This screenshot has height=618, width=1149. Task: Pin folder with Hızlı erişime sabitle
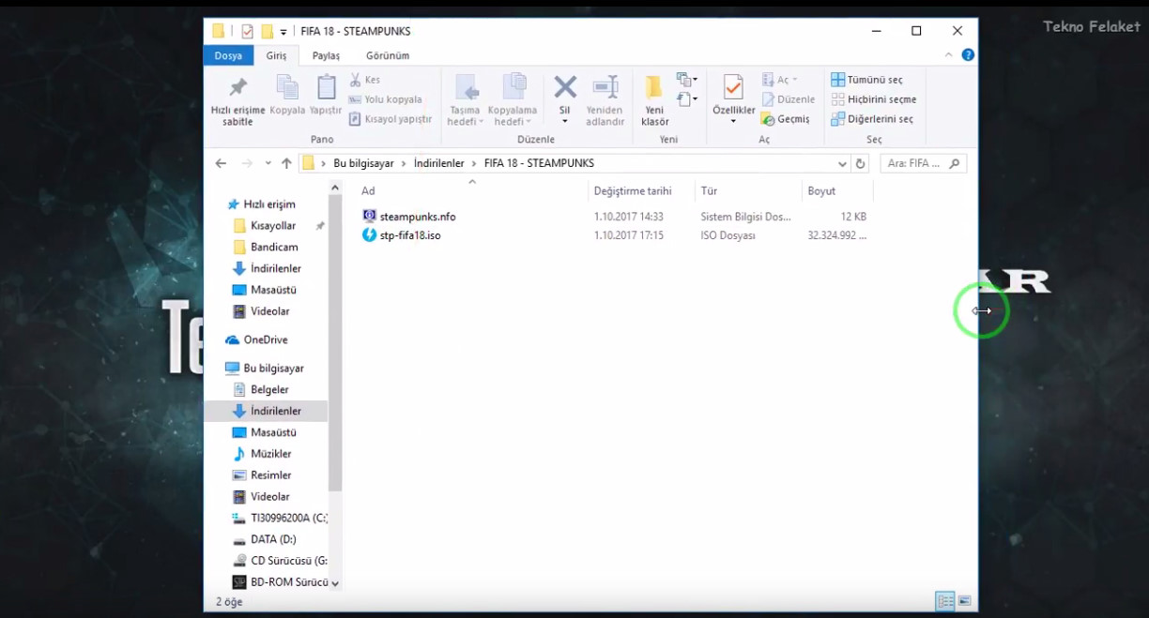tap(237, 100)
